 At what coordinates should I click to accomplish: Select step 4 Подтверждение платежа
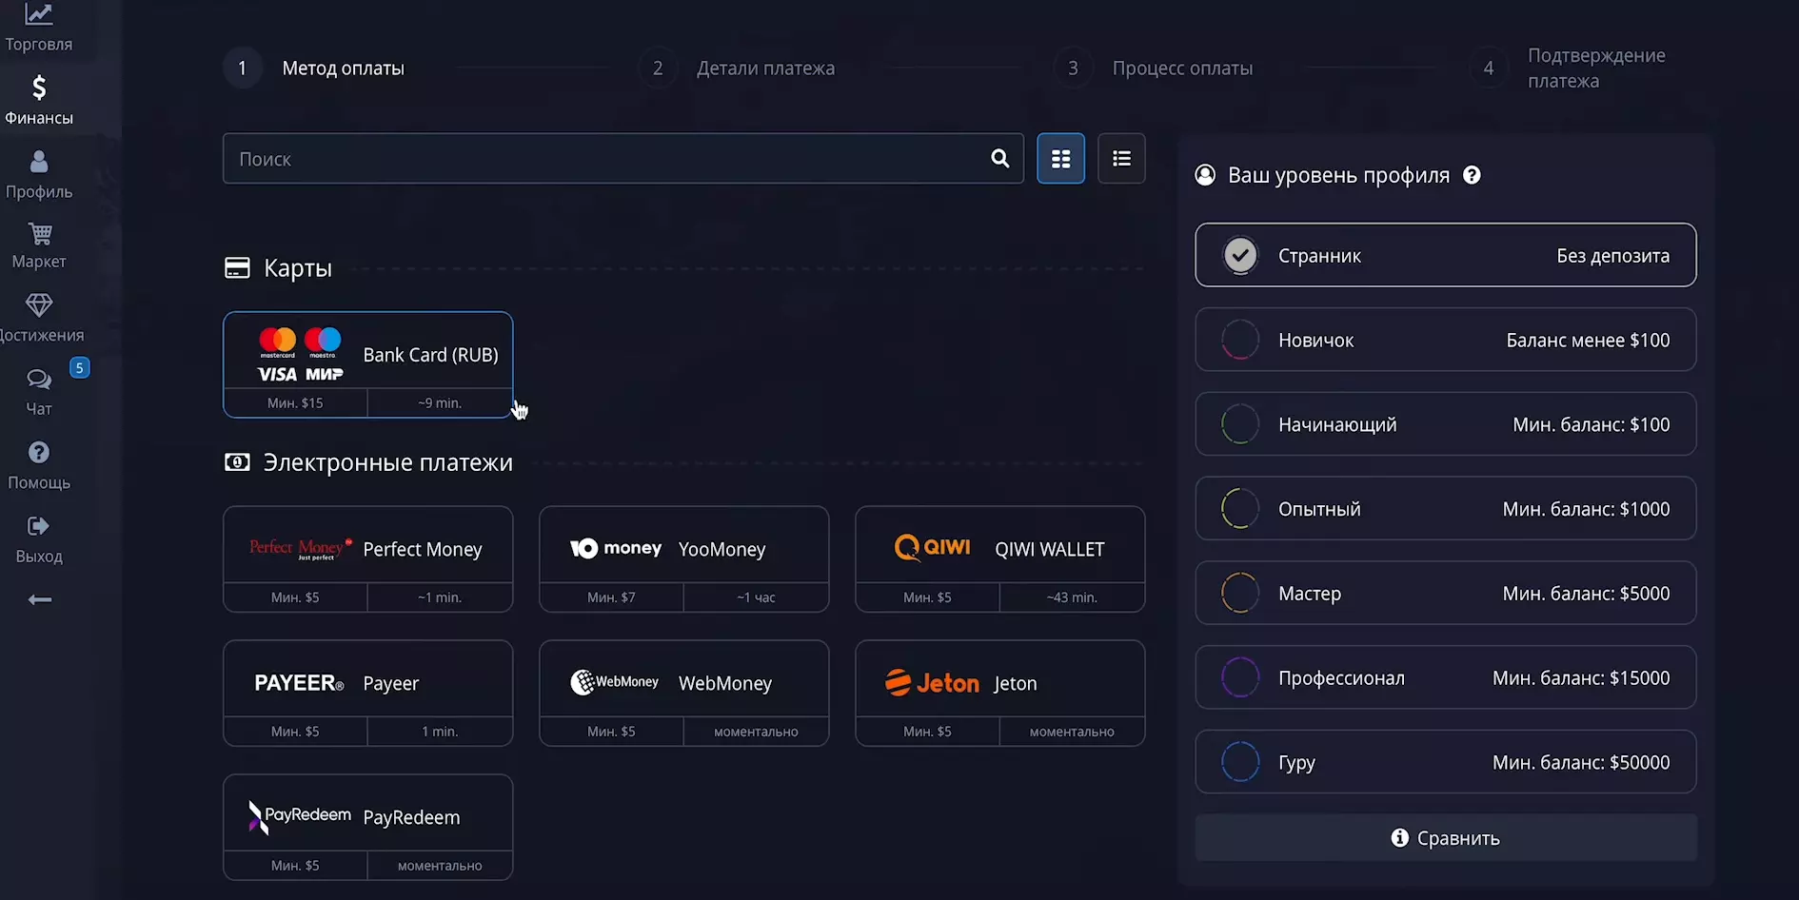click(1568, 68)
